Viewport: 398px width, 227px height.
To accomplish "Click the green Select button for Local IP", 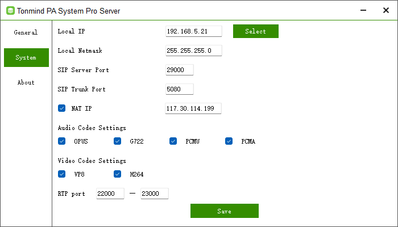I will click(x=256, y=31).
